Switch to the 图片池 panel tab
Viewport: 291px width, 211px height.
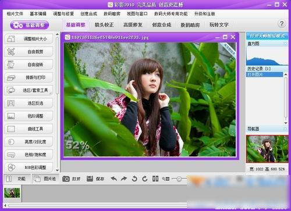click(x=45, y=178)
